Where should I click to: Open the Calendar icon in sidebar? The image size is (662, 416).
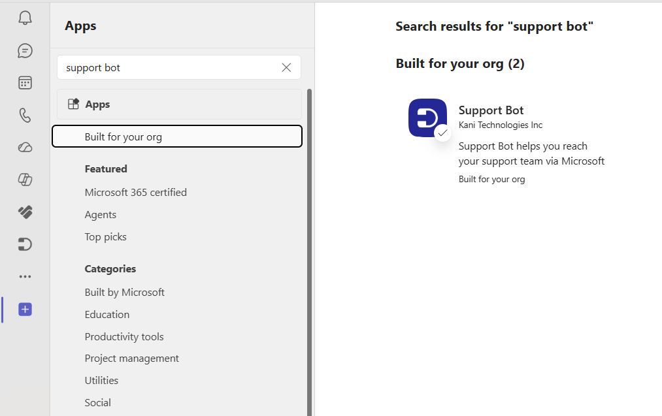click(25, 83)
